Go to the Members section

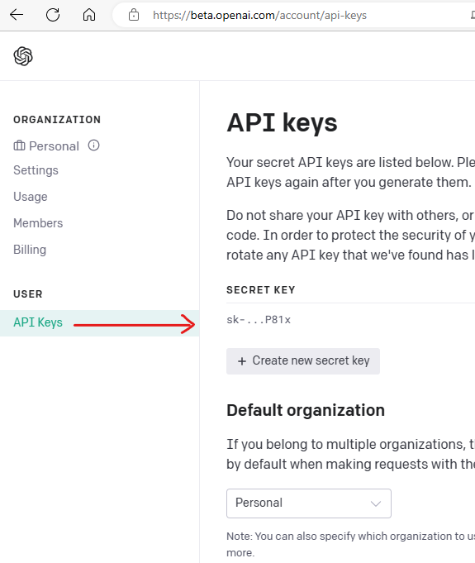(38, 223)
